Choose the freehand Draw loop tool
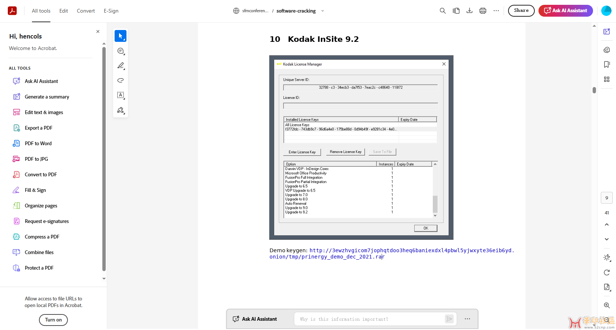The width and height of the screenshot is (616, 330). point(121,80)
